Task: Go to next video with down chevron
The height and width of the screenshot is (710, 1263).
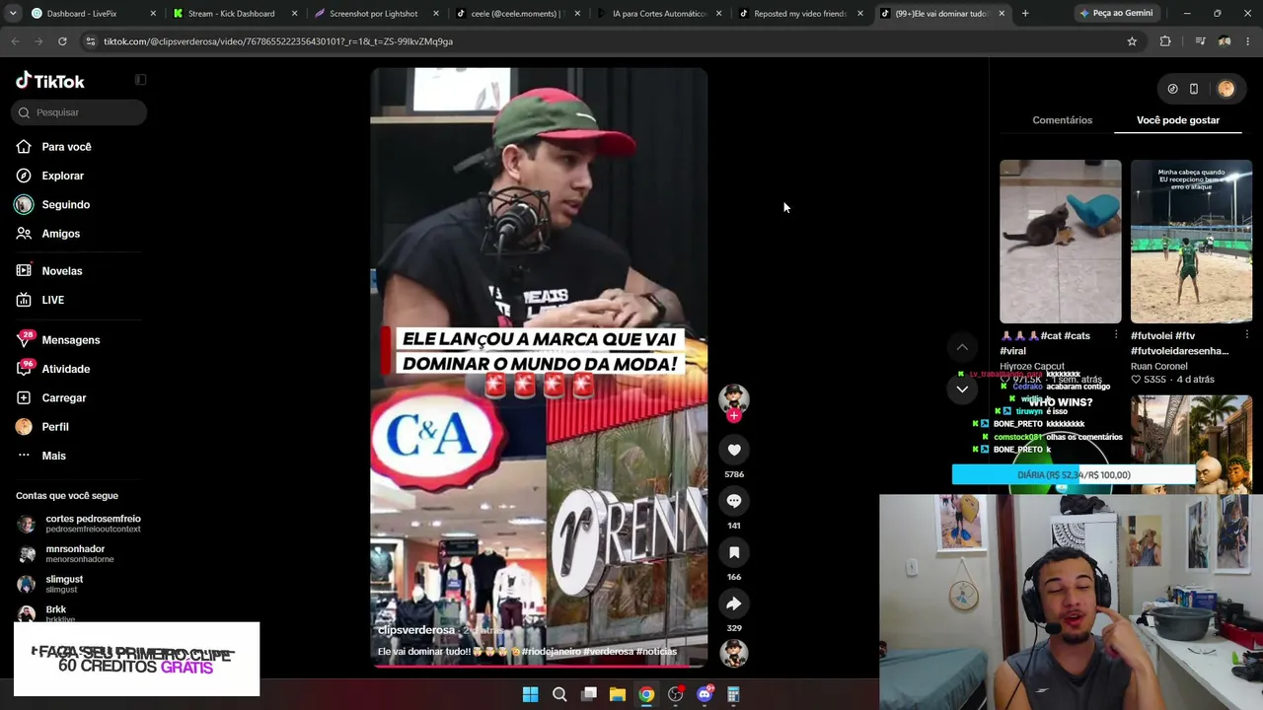Action: point(962,389)
